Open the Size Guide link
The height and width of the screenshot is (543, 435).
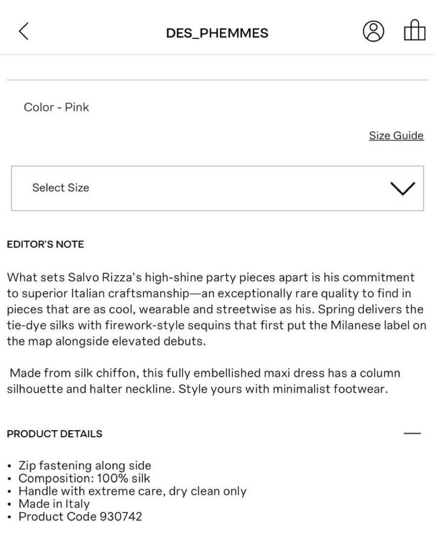396,136
